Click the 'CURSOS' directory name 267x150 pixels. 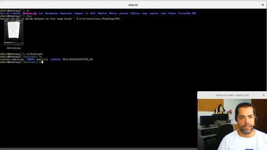point(30,59)
